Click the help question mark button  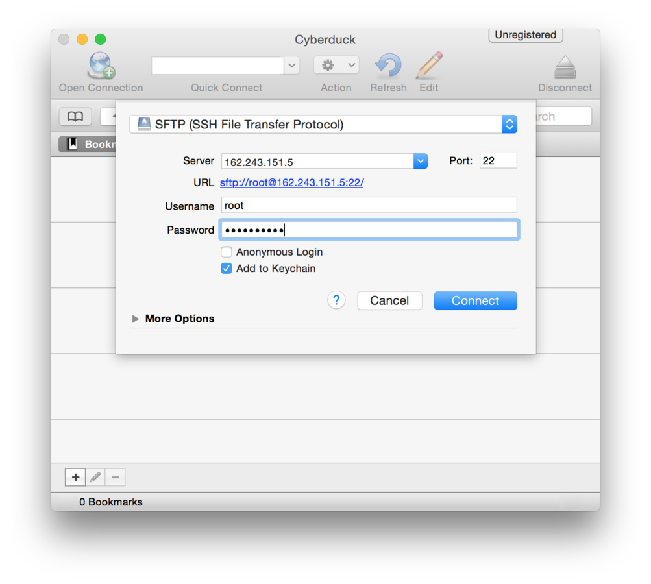tap(336, 300)
